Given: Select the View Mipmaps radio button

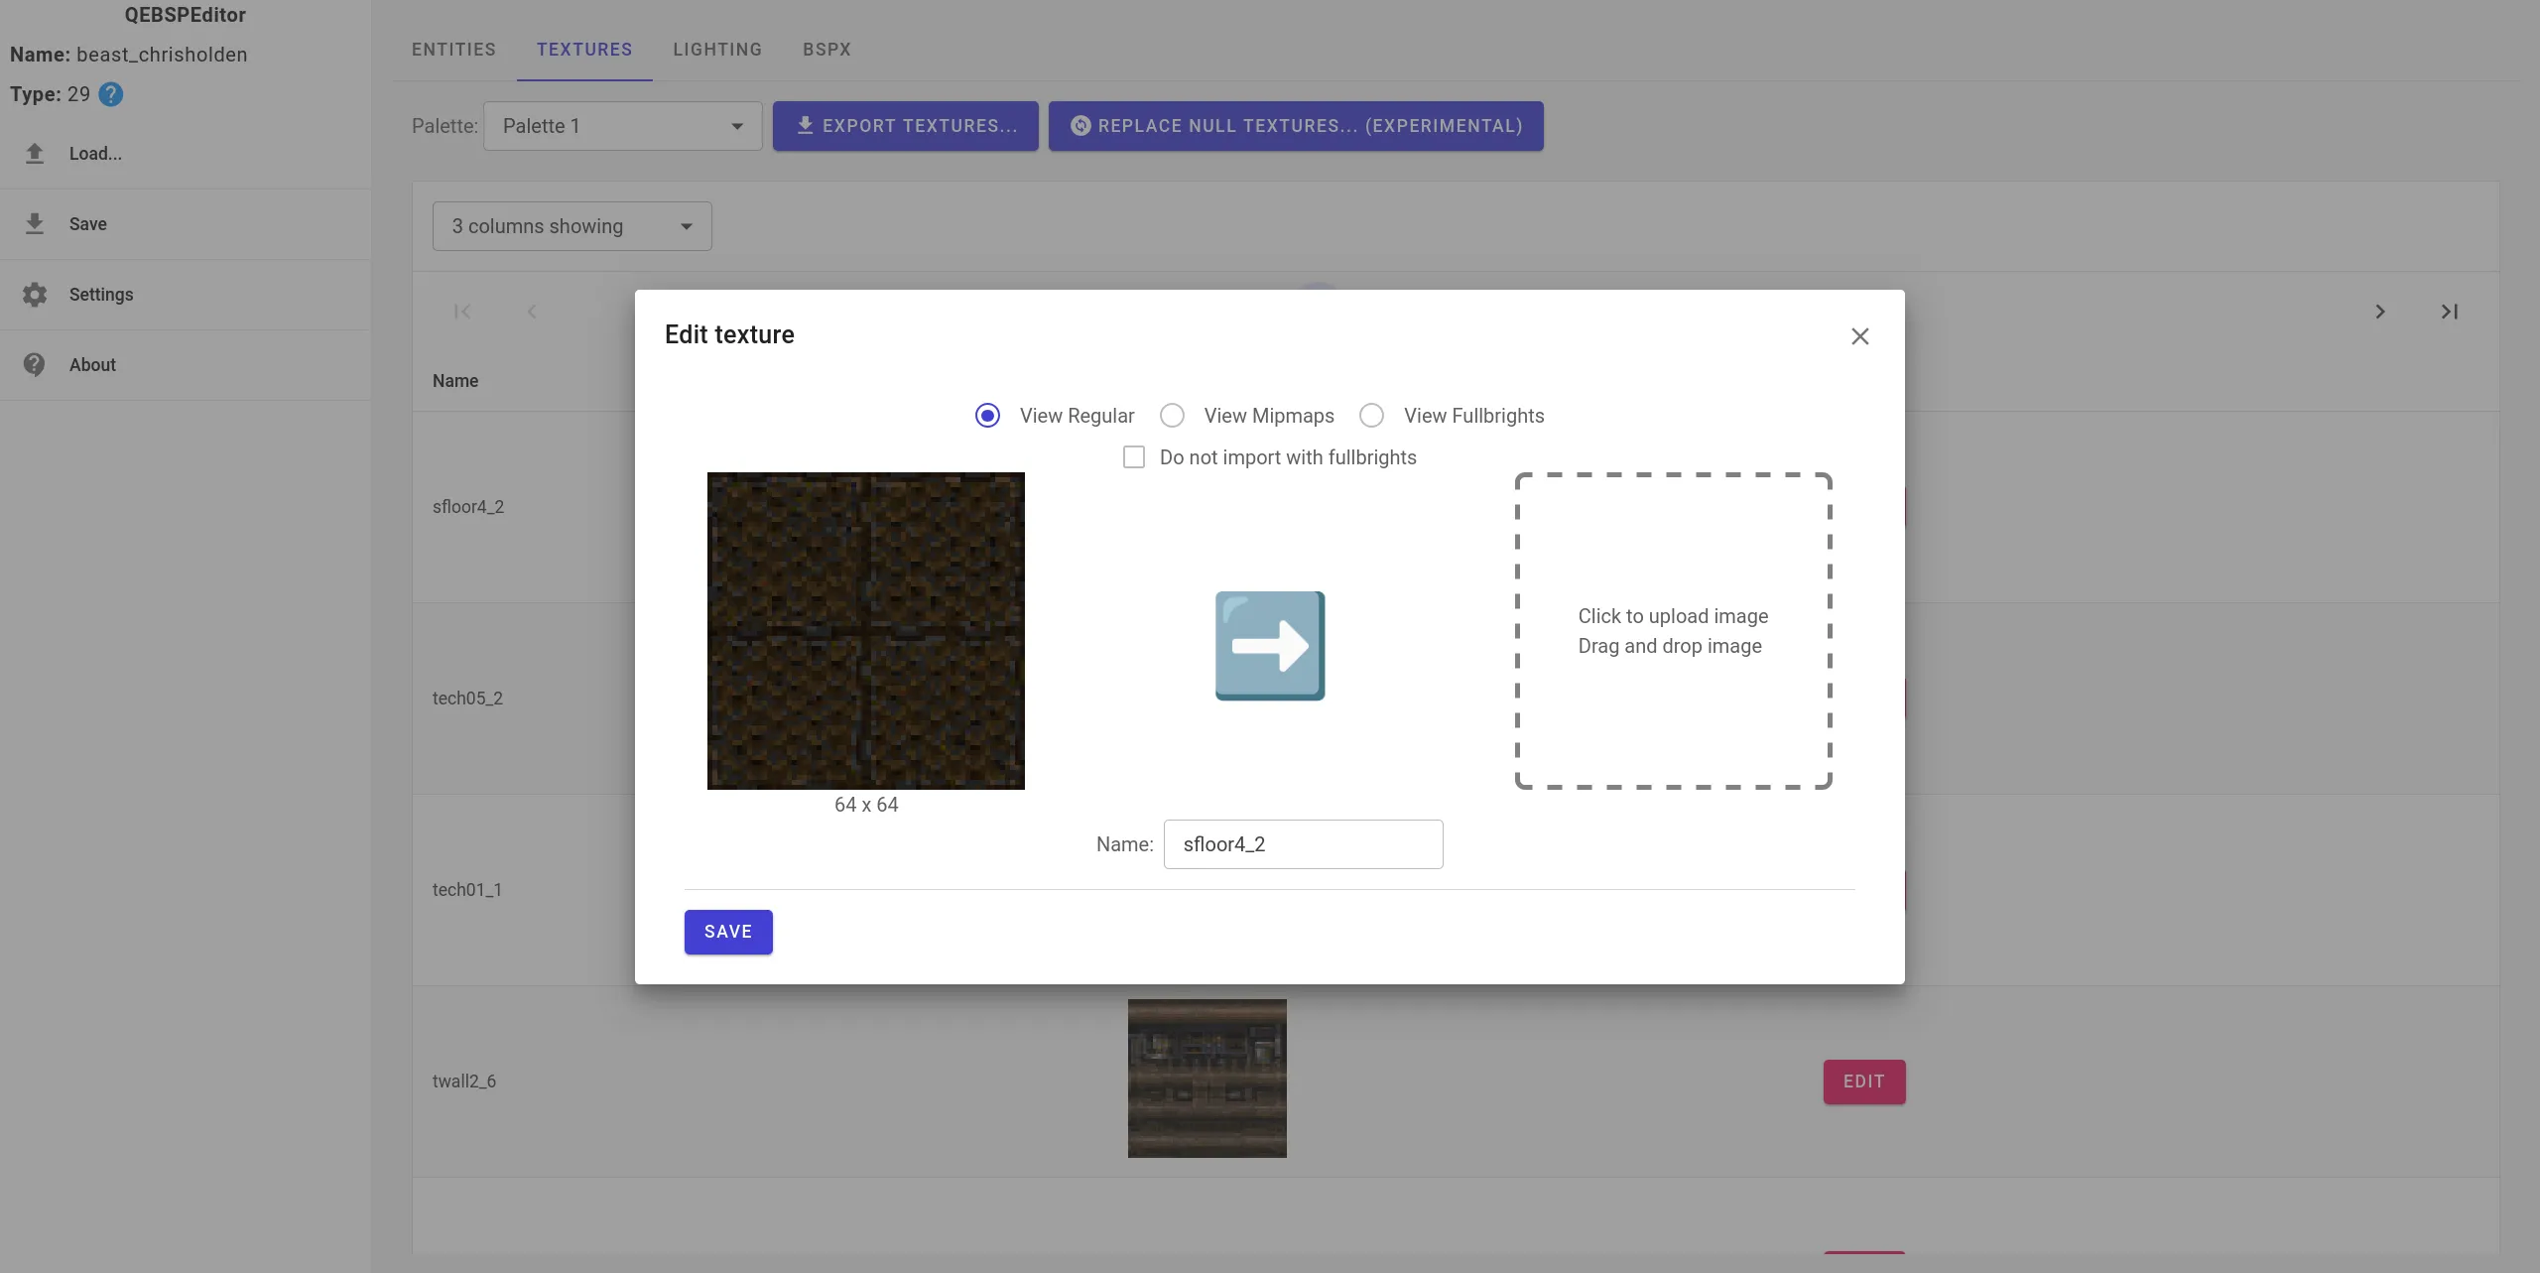Looking at the screenshot, I should coord(1172,416).
